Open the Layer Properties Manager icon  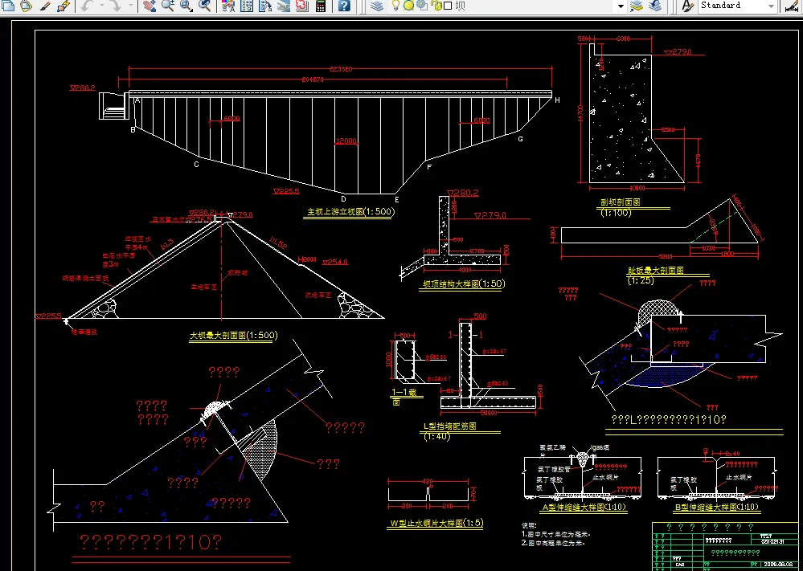(x=377, y=6)
